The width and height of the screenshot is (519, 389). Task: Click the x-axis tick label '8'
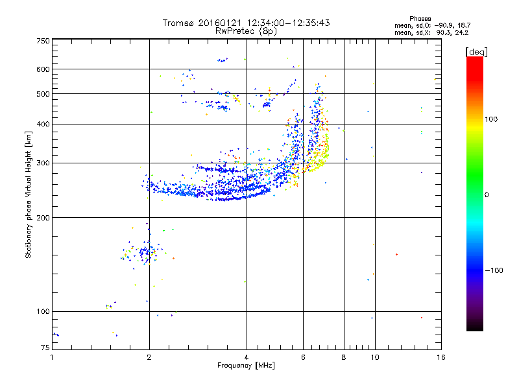coord(344,357)
